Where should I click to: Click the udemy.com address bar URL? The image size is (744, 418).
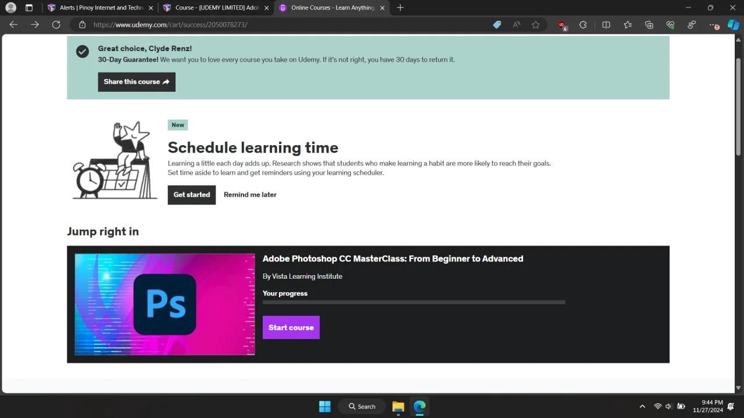(x=170, y=25)
